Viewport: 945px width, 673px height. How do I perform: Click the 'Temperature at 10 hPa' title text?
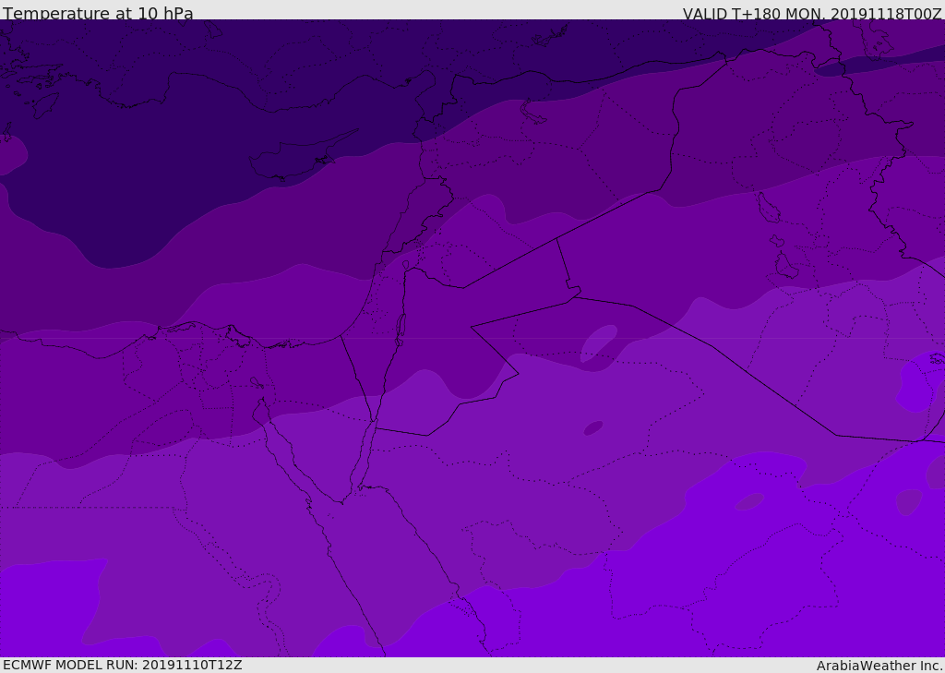point(98,13)
